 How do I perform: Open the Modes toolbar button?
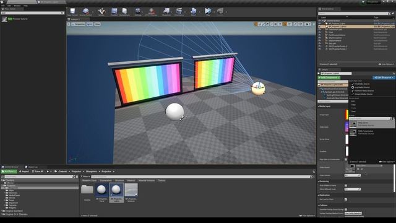101,12
